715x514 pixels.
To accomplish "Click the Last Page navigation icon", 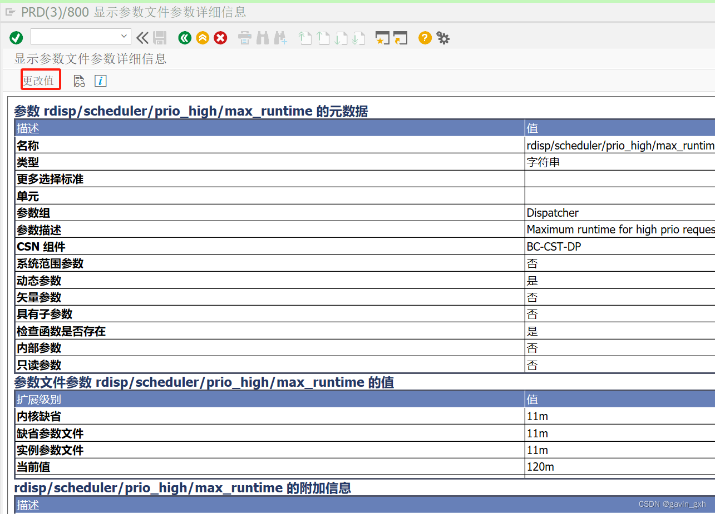I will (x=358, y=38).
